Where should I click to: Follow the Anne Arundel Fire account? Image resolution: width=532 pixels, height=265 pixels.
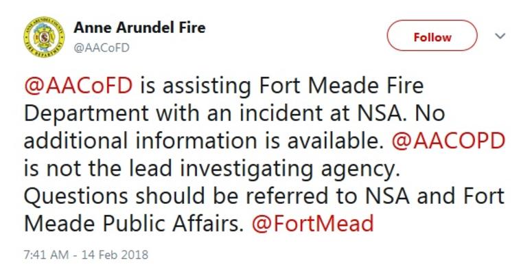[432, 36]
